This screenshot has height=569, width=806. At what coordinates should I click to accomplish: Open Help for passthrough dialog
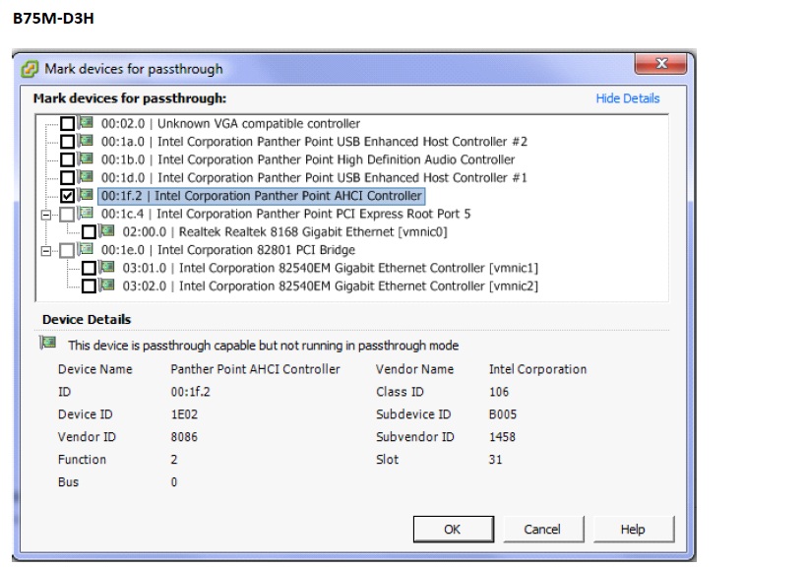pyautogui.click(x=634, y=529)
